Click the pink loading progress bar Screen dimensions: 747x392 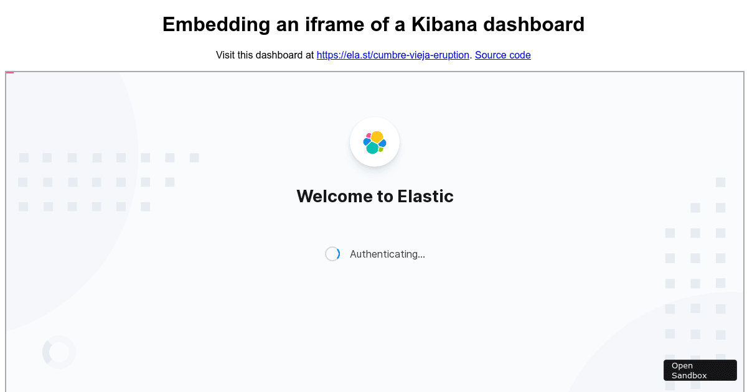click(9, 72)
